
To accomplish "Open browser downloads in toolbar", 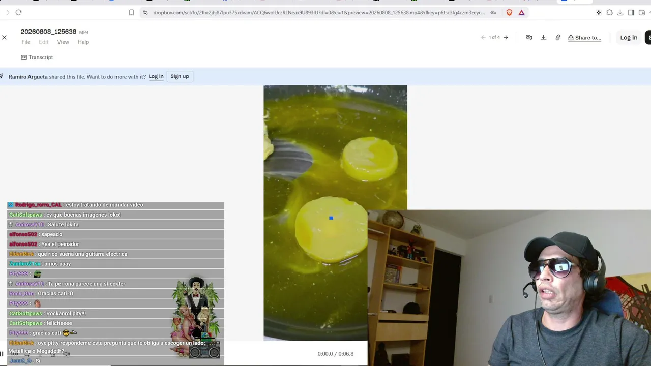I will 620,12.
